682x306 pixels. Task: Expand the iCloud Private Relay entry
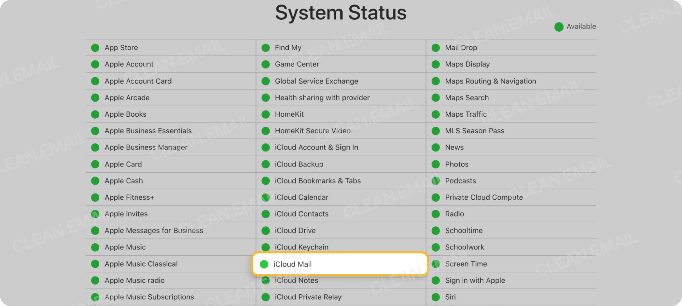click(307, 297)
